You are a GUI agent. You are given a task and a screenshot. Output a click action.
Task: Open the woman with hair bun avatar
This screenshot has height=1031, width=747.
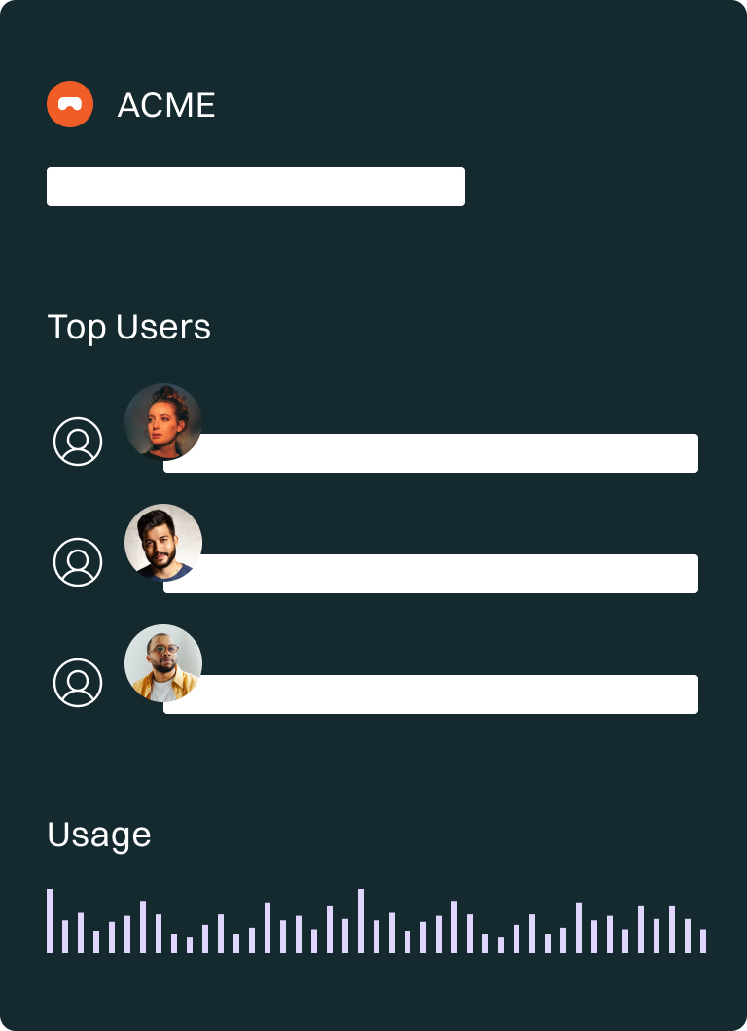163,422
